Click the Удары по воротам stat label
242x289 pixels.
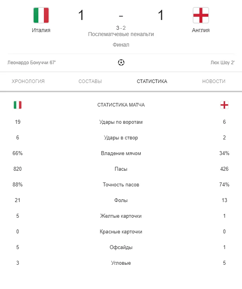pos(121,122)
